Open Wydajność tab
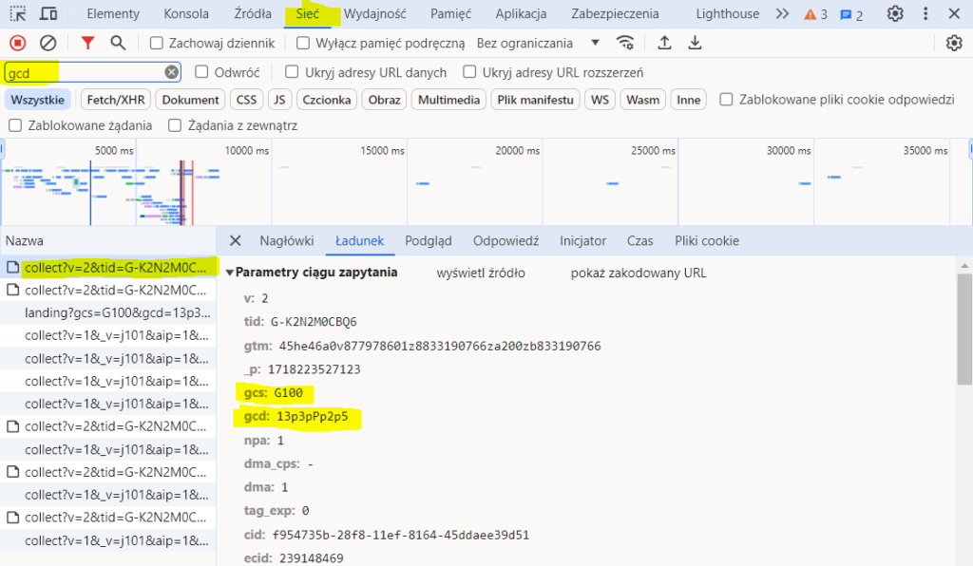The height and width of the screenshot is (566, 973). tap(374, 13)
